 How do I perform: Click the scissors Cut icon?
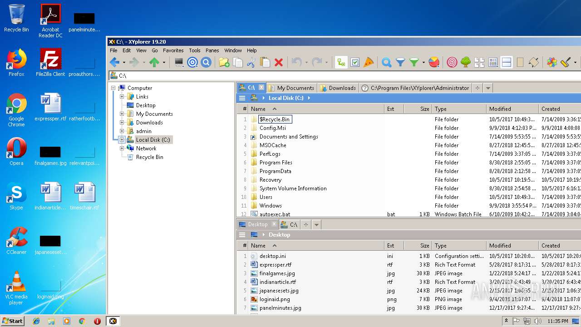251,63
